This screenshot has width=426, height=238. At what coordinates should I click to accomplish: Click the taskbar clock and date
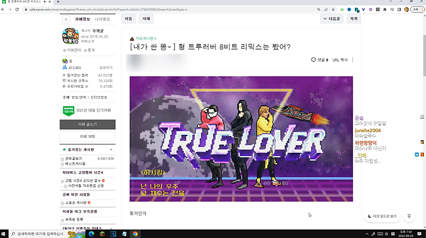pos(406,234)
